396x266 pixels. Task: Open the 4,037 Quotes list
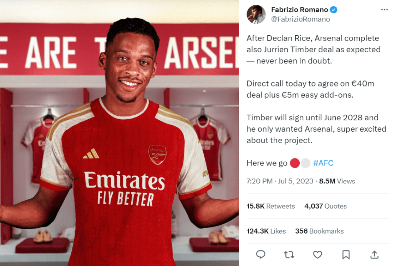(x=325, y=206)
